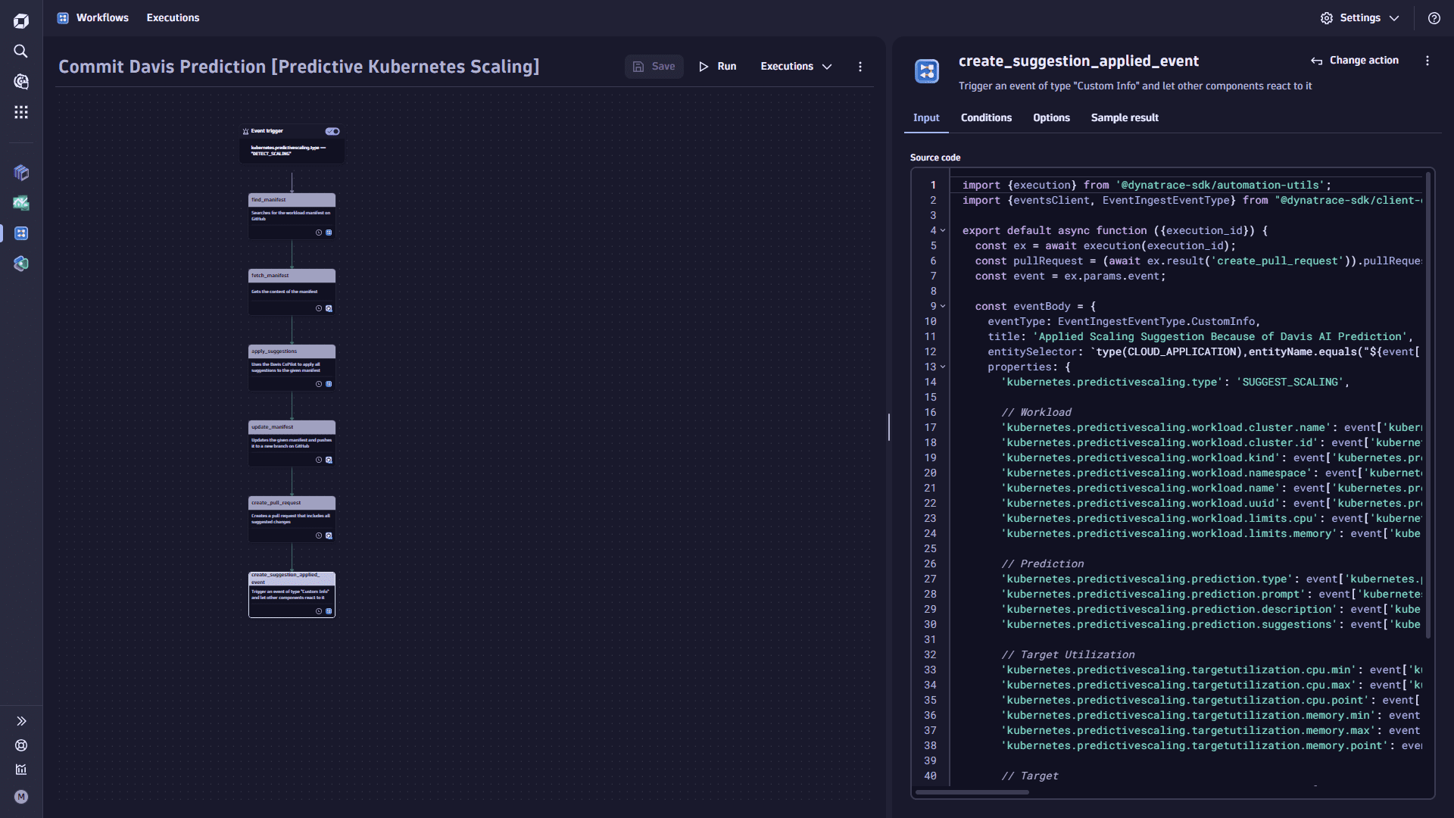
Task: Open the Settings dropdown
Action: pos(1360,18)
